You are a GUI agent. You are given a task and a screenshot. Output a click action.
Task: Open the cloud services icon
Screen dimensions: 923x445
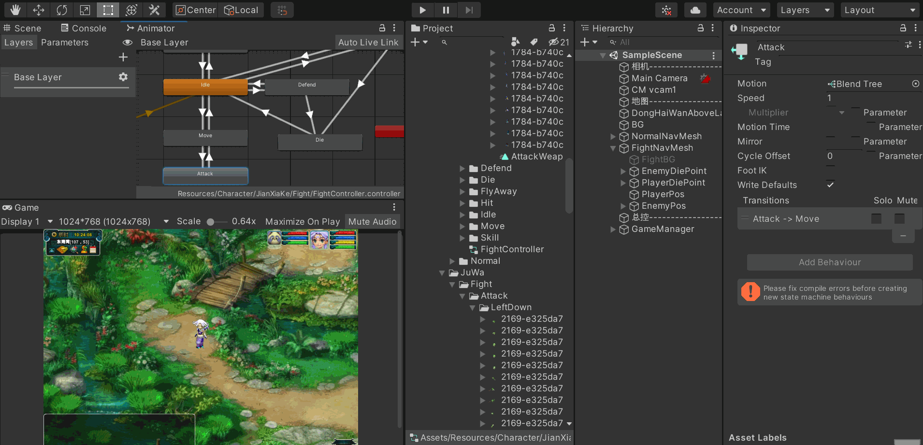click(695, 10)
